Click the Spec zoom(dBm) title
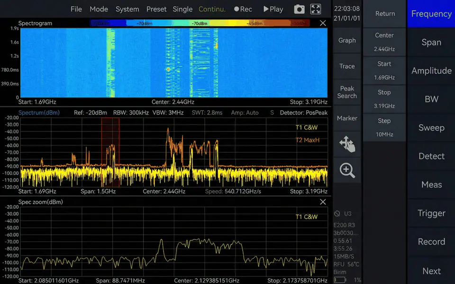Screen dimensions: 455x284 pyautogui.click(x=41, y=202)
